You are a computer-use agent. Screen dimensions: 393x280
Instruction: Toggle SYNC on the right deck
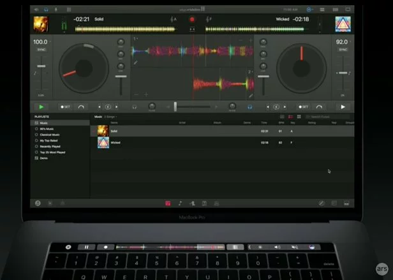pyautogui.click(x=343, y=50)
